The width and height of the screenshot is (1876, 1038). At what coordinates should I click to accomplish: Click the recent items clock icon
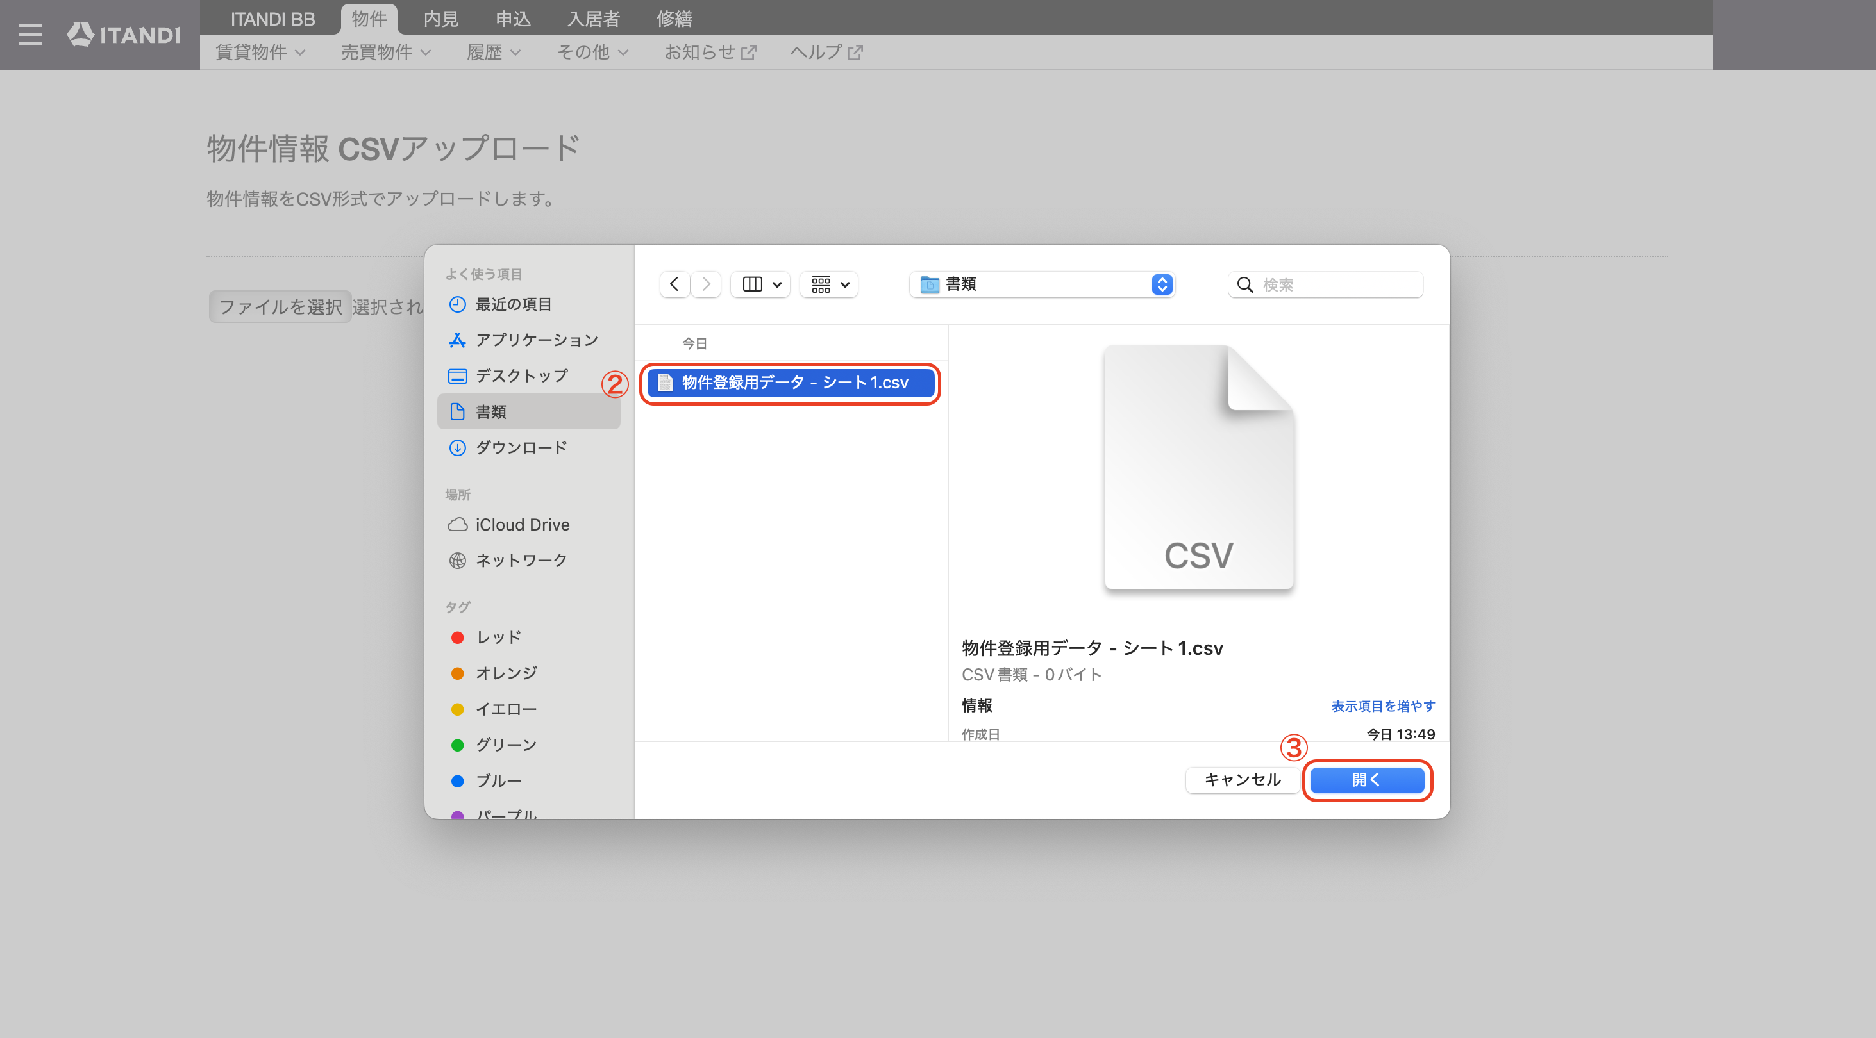457,304
